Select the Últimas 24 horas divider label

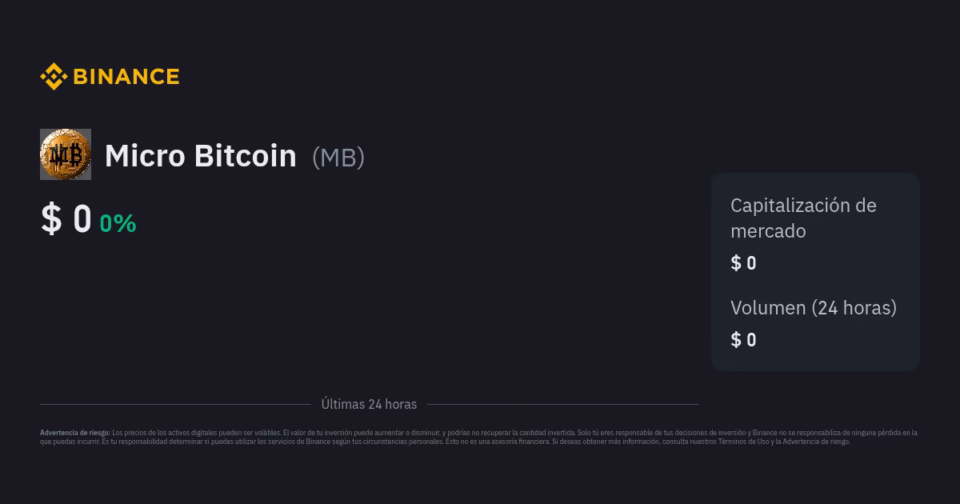tap(369, 404)
